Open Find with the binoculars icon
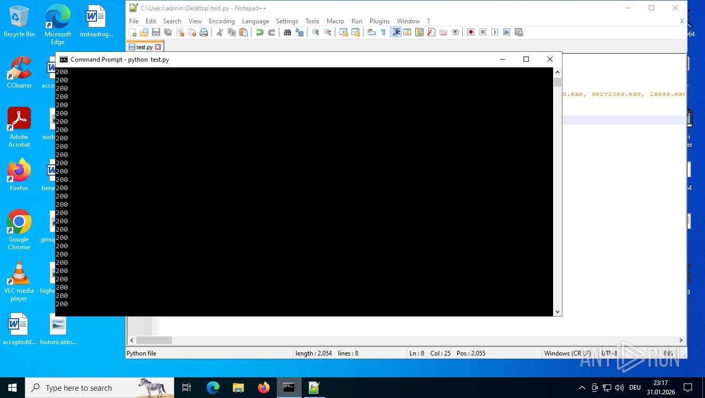 288,32
